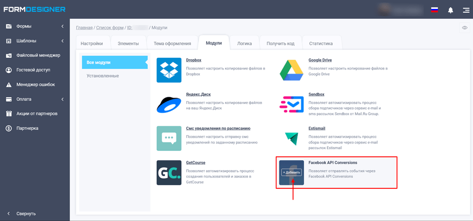473x221 pixels.
Task: Click the Партнерка dollar icon
Action: click(9, 128)
